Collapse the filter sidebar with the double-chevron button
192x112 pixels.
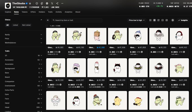pos(48,20)
